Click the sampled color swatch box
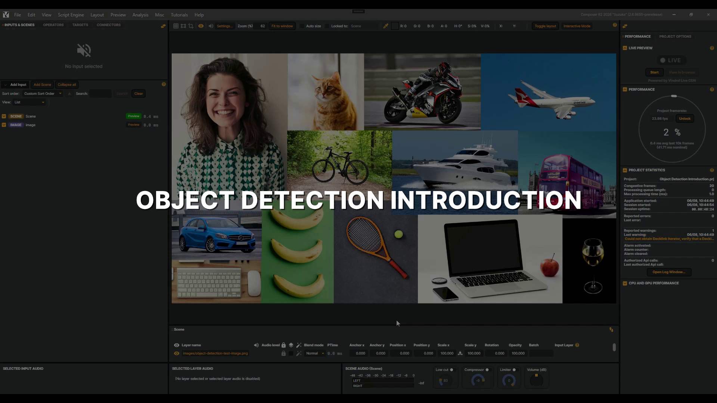The width and height of the screenshot is (717, 403). click(x=395, y=26)
